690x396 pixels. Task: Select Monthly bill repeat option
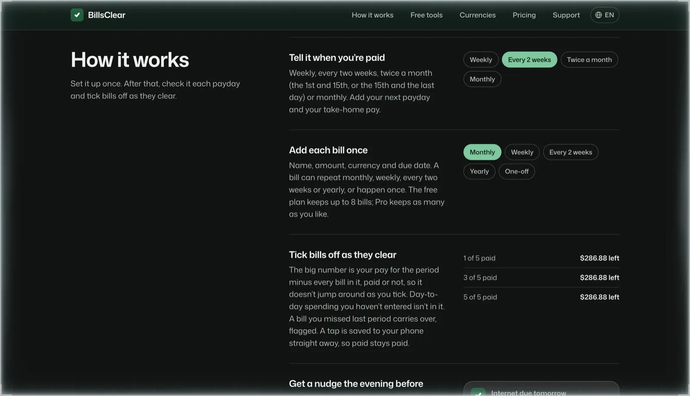[482, 152]
